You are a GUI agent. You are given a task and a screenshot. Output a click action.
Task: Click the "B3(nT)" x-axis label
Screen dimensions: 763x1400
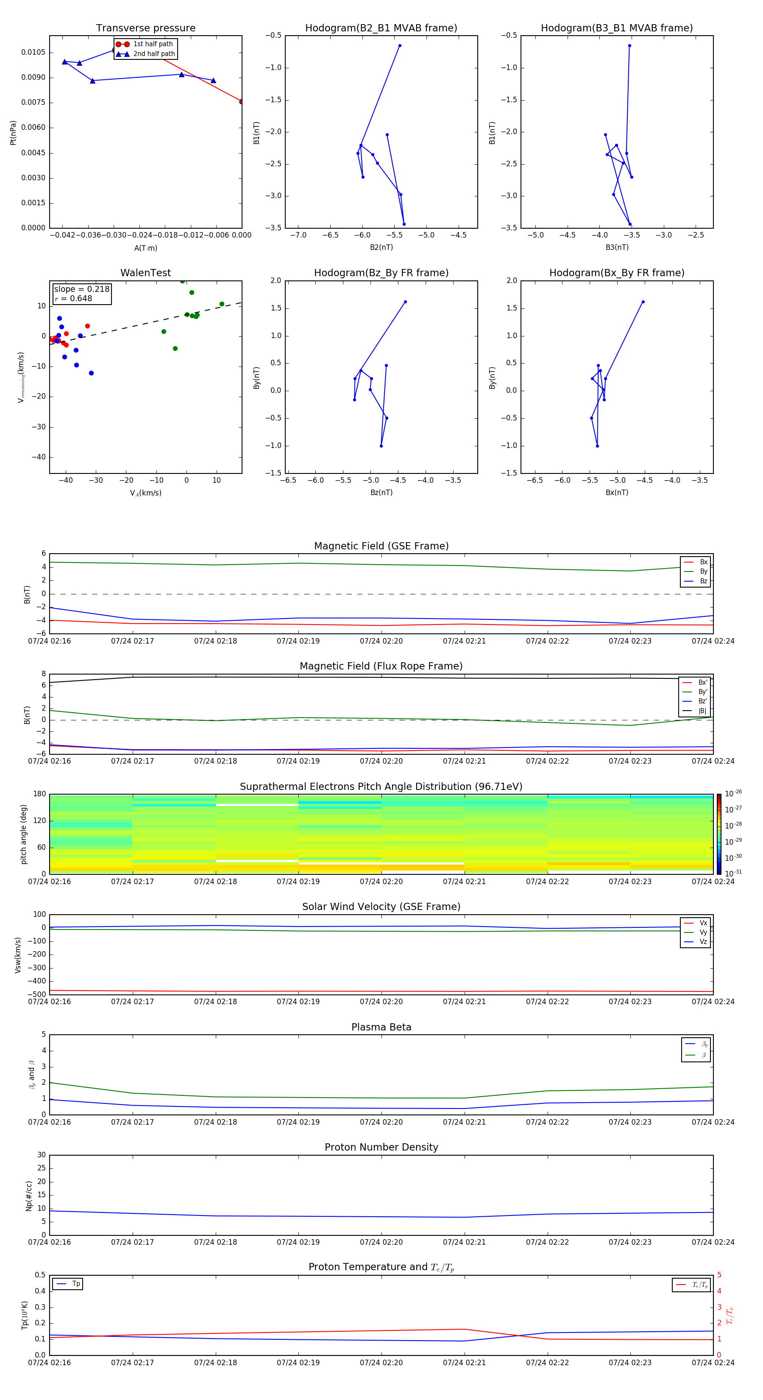point(617,247)
